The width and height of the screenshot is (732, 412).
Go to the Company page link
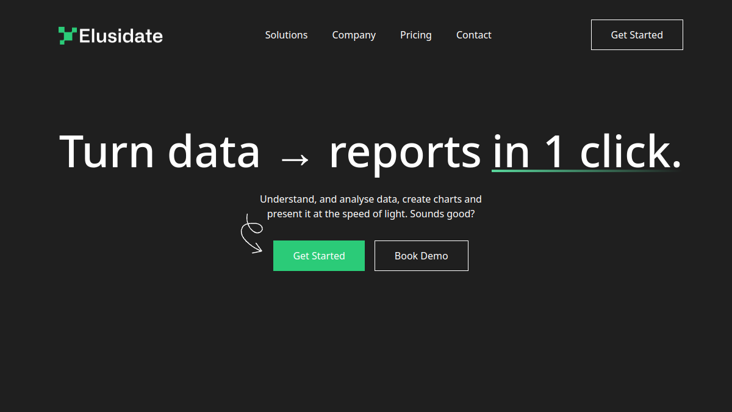[x=354, y=35]
